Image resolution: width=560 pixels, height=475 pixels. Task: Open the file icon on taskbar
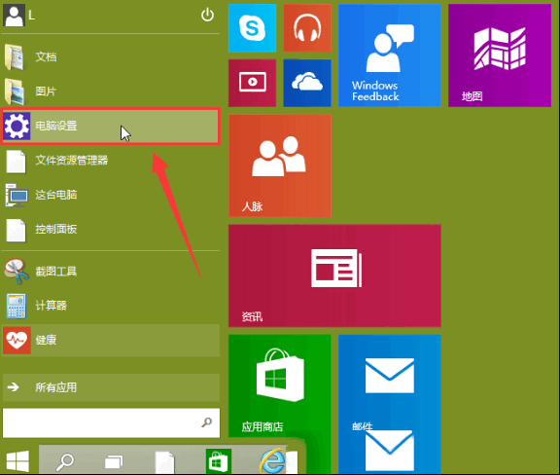click(165, 461)
